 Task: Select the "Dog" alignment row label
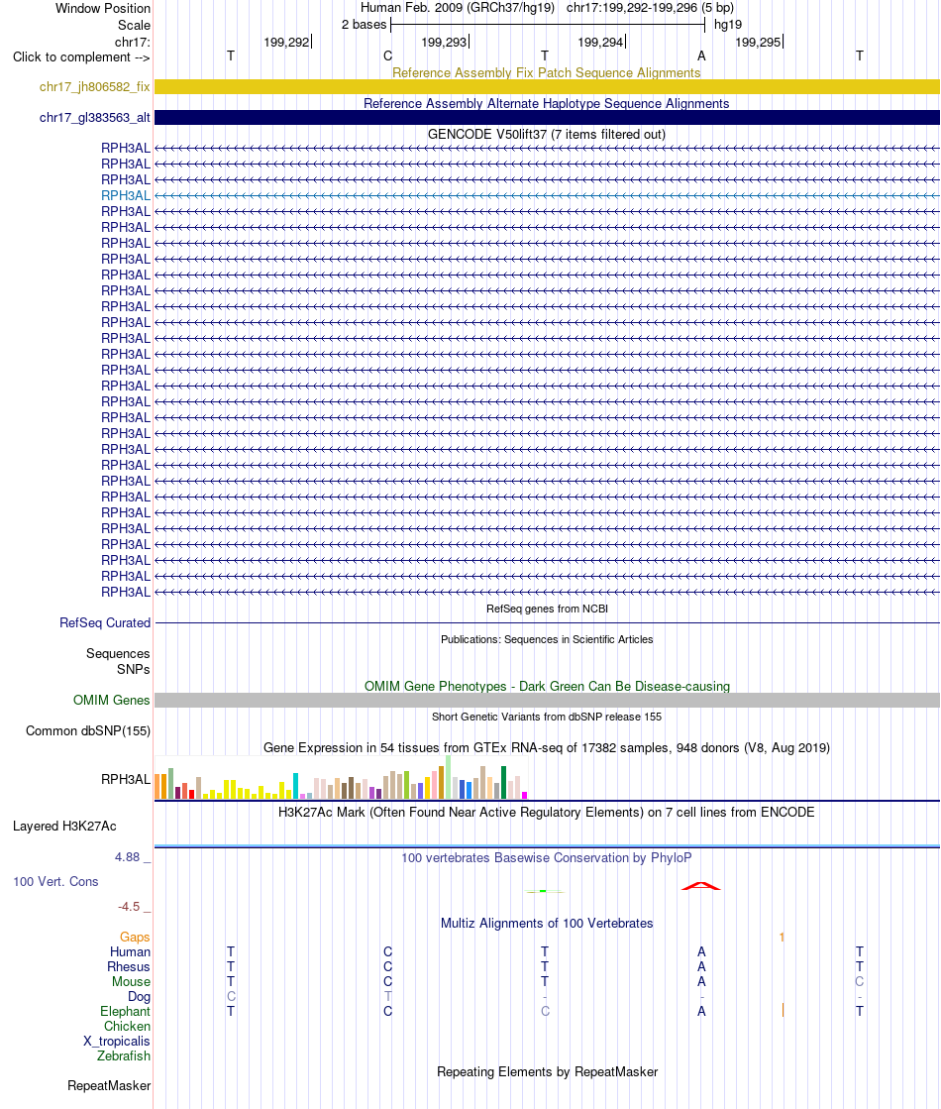coord(140,997)
